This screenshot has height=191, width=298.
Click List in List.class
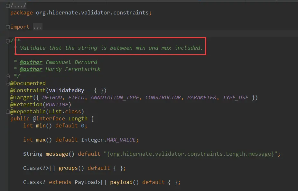[x=55, y=111]
